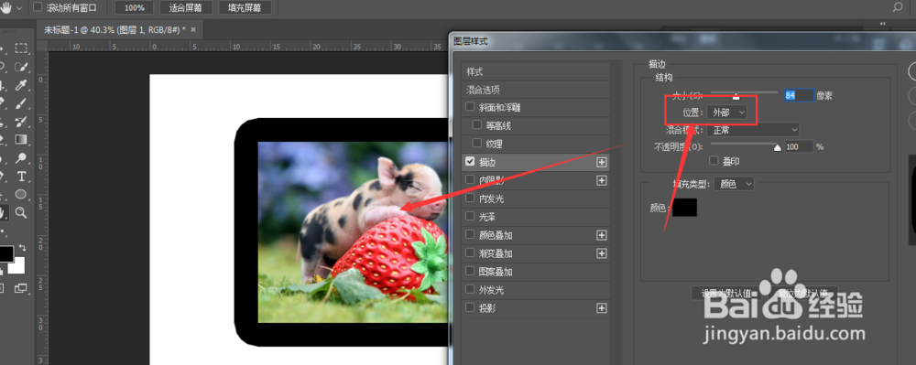The image size is (916, 365).
Task: Enable the 等高线 checkbox
Action: click(476, 125)
